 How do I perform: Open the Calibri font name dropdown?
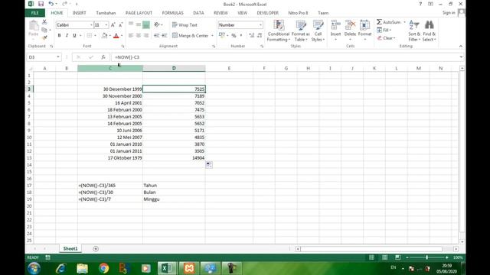[x=91, y=25]
